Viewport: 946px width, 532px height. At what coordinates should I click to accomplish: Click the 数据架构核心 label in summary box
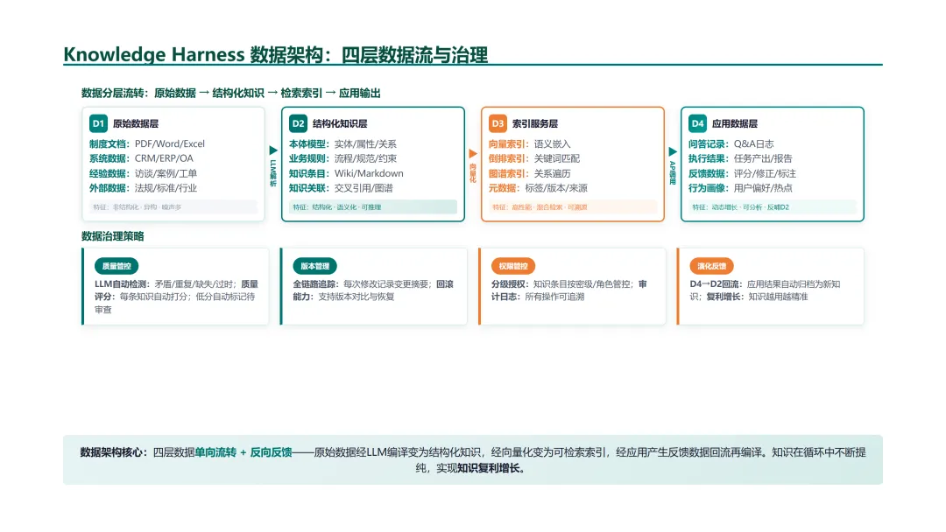click(x=113, y=451)
